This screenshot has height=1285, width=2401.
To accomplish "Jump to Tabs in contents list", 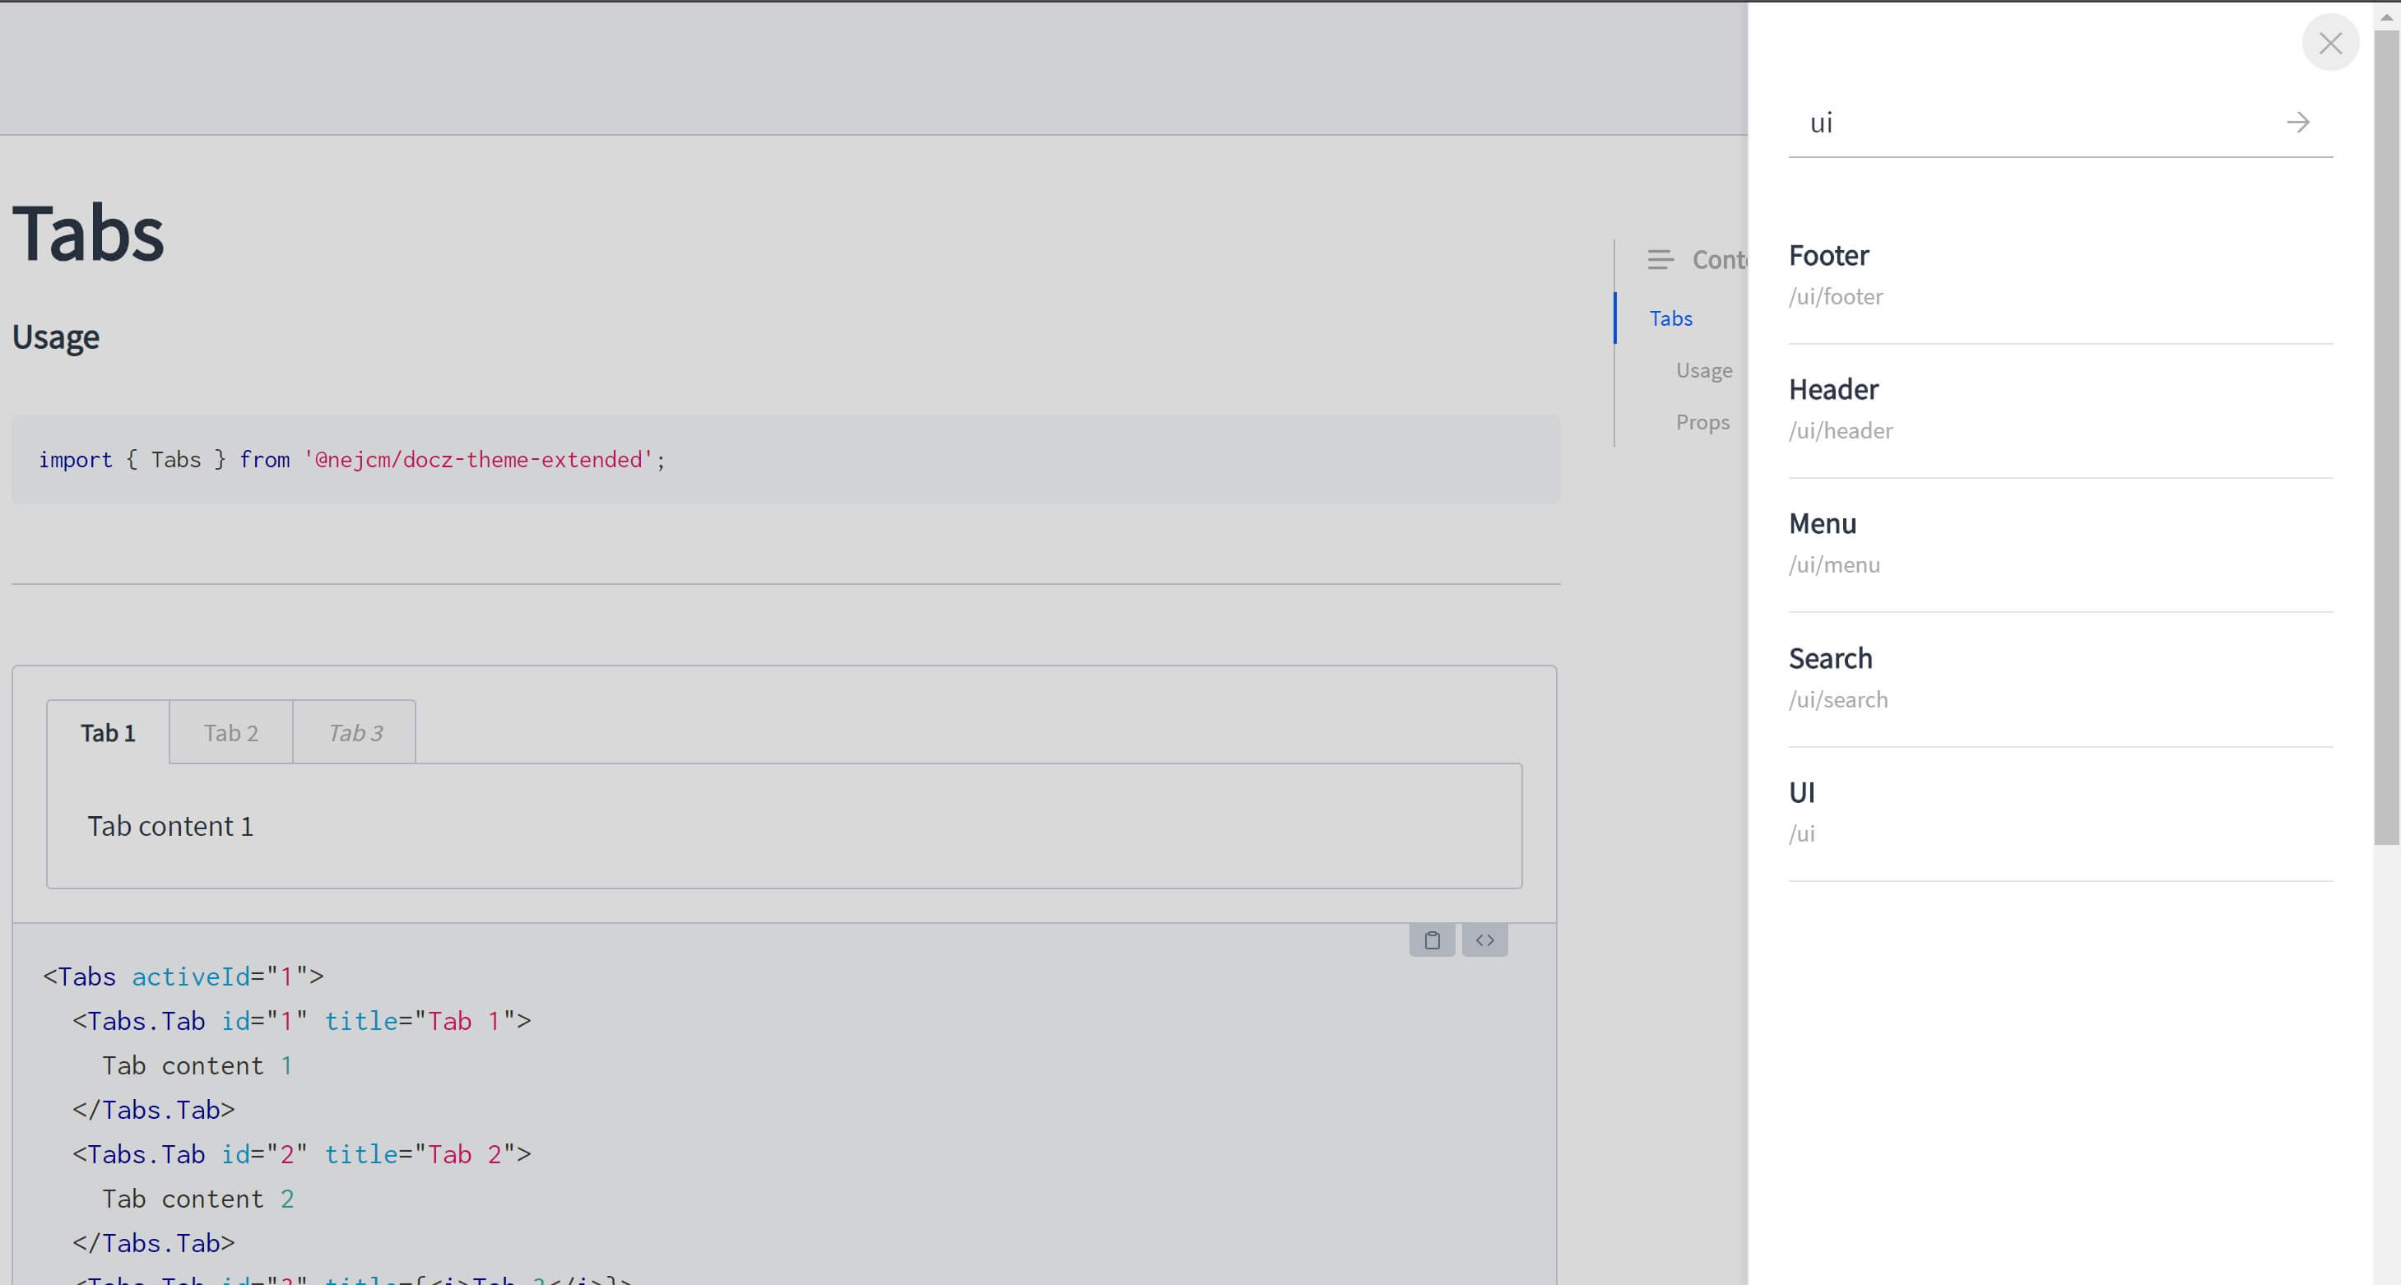I will pos(1670,318).
